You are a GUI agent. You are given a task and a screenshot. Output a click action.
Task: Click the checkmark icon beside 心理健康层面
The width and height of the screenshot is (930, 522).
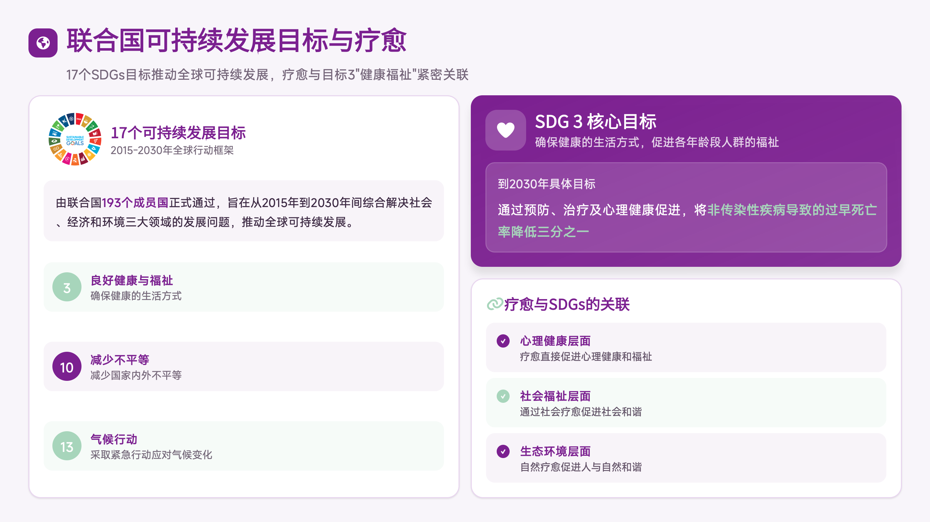[503, 341]
